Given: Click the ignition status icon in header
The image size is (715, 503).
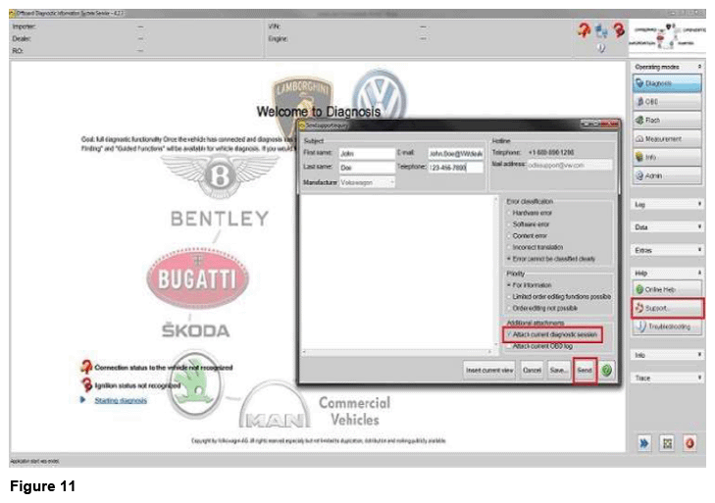Looking at the screenshot, I should (x=619, y=30).
